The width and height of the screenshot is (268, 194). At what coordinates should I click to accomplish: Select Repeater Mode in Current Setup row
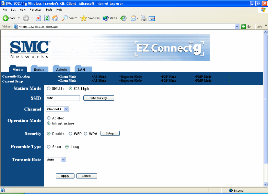(131, 81)
